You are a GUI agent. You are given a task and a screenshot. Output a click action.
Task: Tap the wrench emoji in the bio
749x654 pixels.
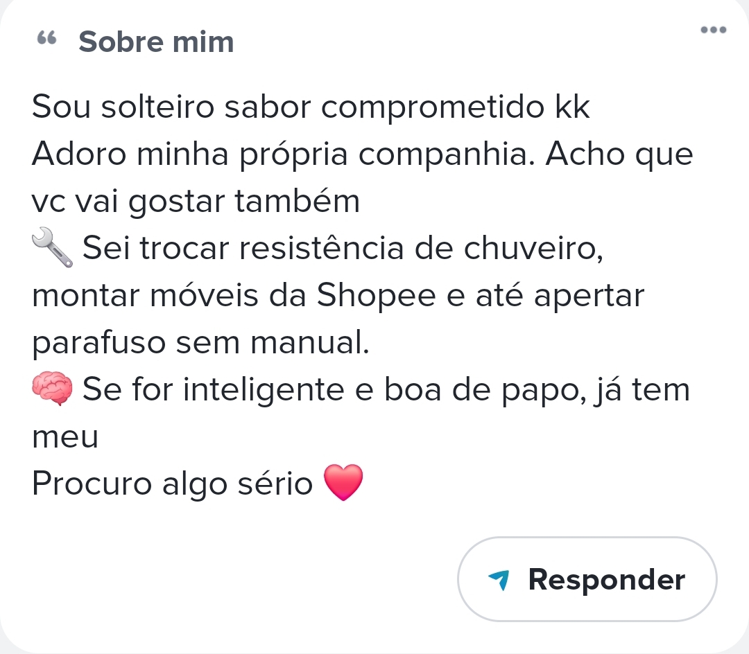[52, 249]
